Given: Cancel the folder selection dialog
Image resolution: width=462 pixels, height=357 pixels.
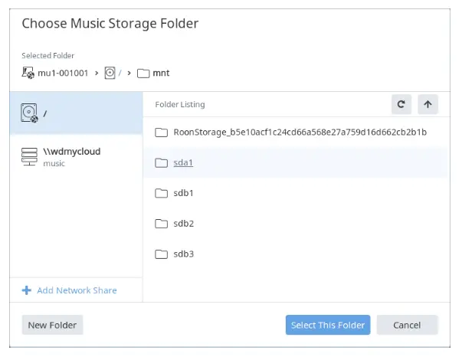Looking at the screenshot, I should pos(407,325).
